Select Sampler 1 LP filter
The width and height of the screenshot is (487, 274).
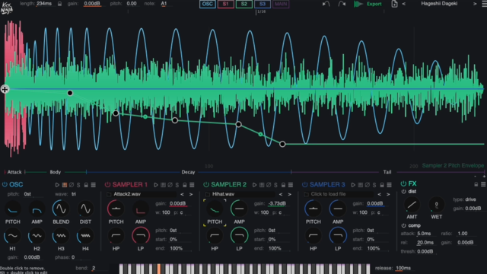(140, 236)
